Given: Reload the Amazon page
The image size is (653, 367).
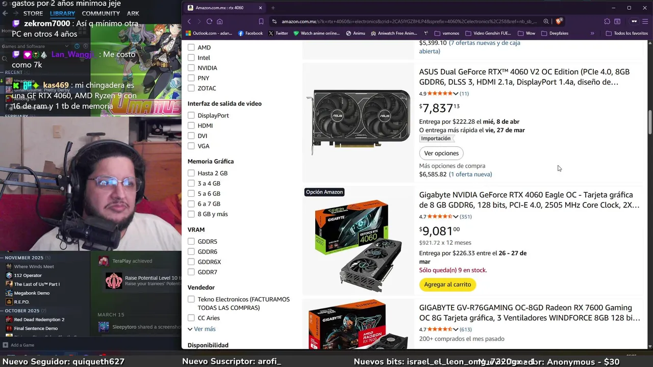Looking at the screenshot, I should pos(209,21).
